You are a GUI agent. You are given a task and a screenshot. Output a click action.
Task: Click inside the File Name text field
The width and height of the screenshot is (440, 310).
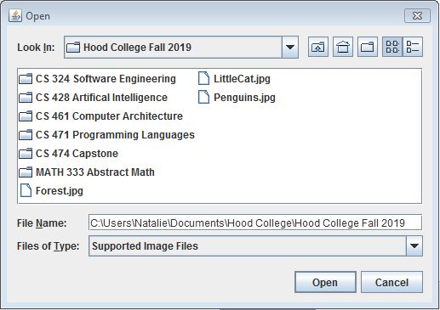(255, 223)
